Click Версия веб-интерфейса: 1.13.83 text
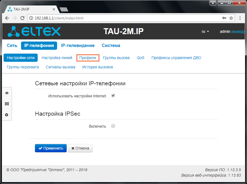The width and height of the screenshot is (247, 184). point(211,175)
